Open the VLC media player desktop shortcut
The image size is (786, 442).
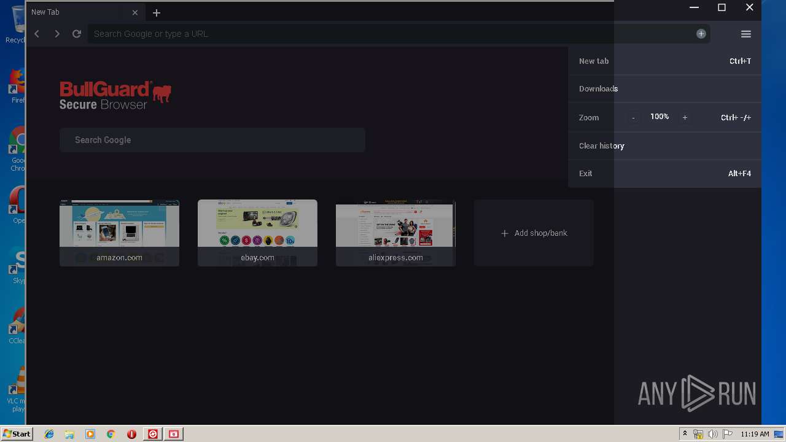point(17,389)
